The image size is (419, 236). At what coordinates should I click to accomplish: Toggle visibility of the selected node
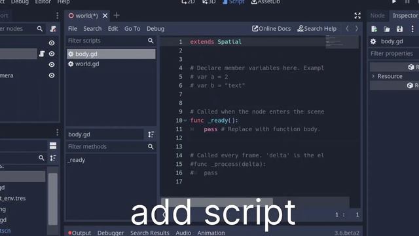[x=52, y=54]
